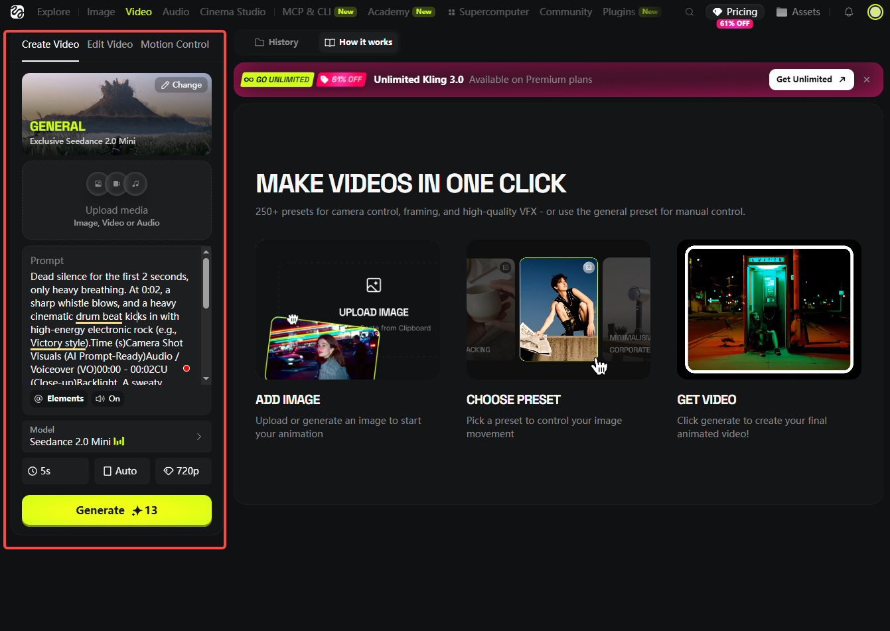Switch to the Create Video tab

[x=50, y=44]
